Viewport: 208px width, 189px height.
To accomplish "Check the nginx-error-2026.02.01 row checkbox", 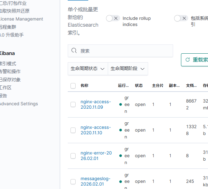I will [x=73, y=156].
